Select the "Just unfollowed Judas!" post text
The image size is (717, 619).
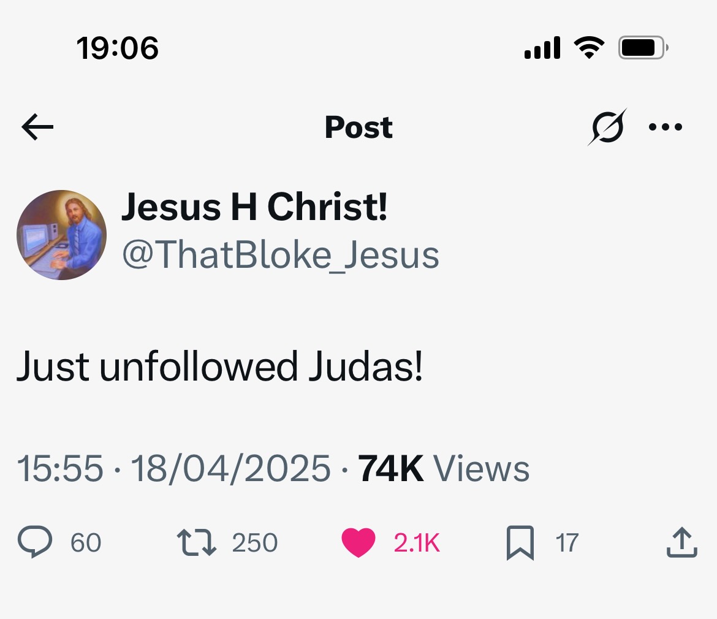(x=219, y=366)
